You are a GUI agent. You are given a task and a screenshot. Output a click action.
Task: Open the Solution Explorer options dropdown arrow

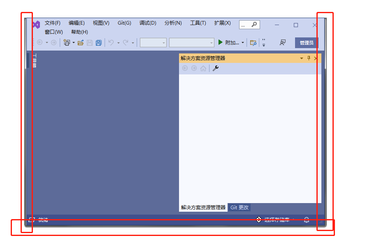coord(301,58)
